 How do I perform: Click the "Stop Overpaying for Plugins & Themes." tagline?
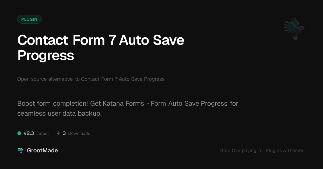tap(262, 151)
